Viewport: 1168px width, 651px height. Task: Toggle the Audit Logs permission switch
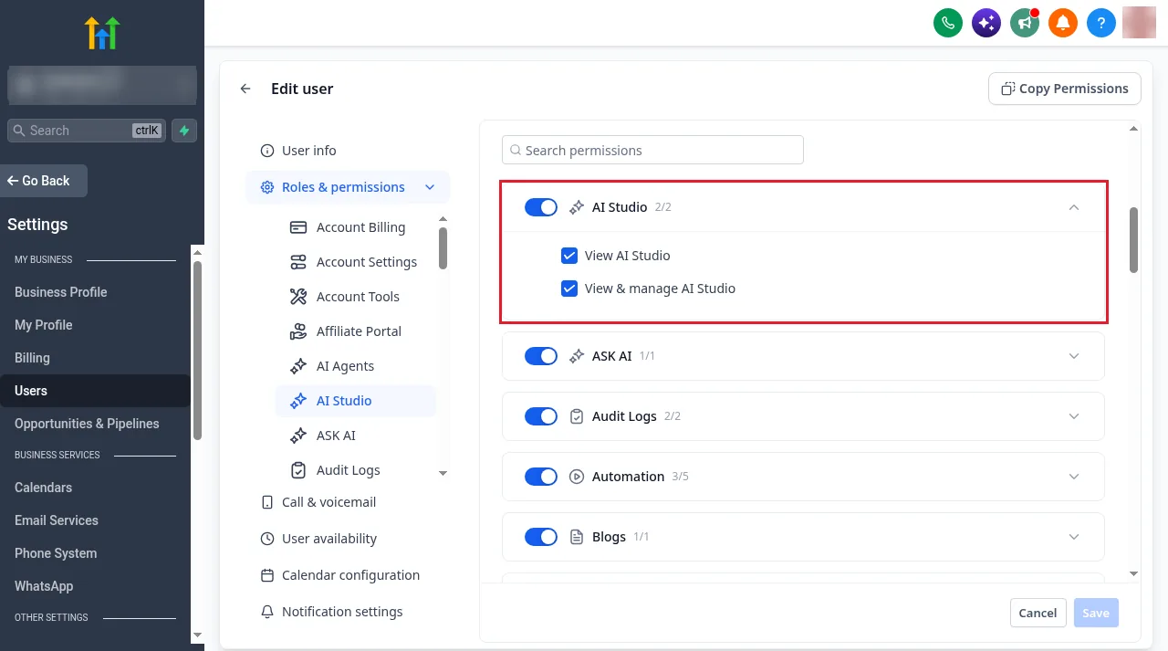point(541,416)
